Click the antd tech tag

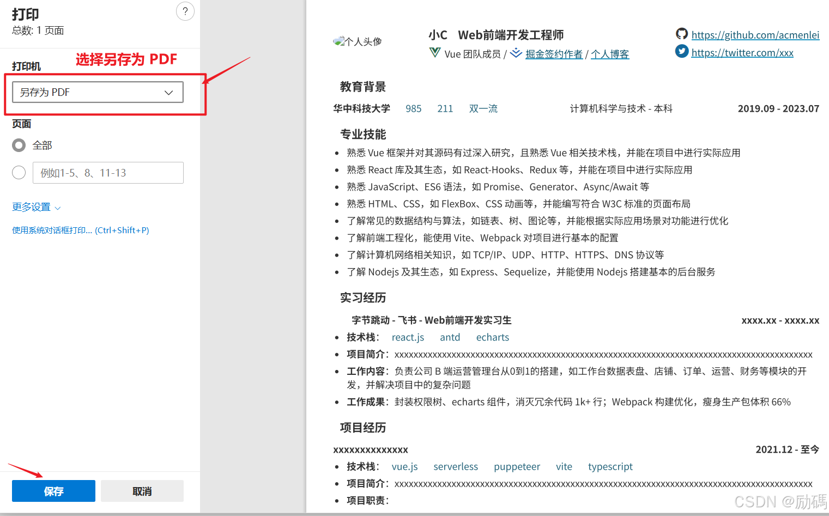click(x=450, y=337)
